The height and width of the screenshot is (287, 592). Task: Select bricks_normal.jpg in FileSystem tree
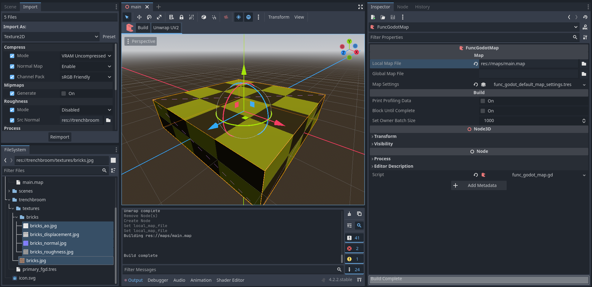[x=48, y=243]
